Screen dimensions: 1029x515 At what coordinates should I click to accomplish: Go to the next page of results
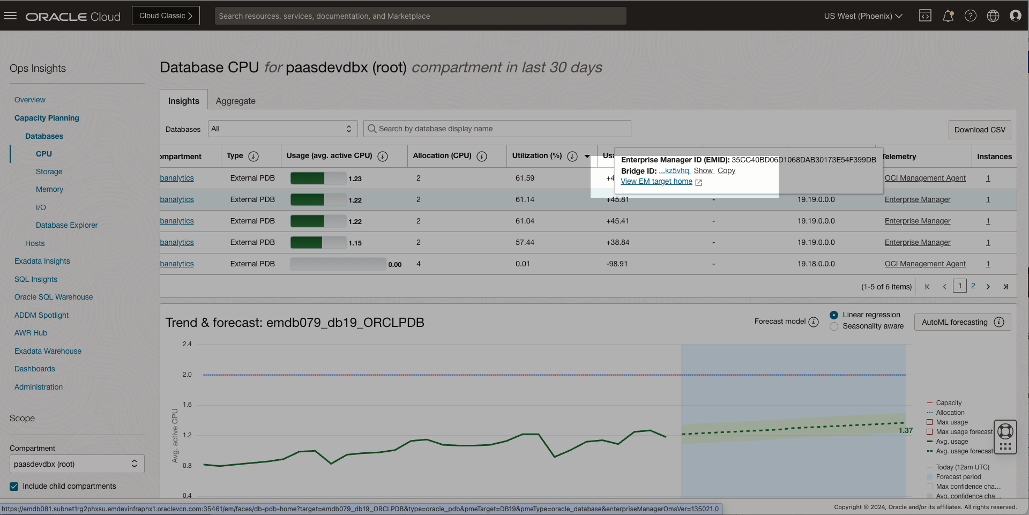pyautogui.click(x=988, y=287)
